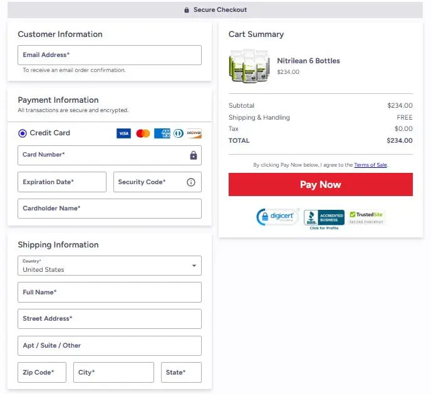The height and width of the screenshot is (394, 431).
Task: Click the Cart Summary heading
Action: [256, 34]
